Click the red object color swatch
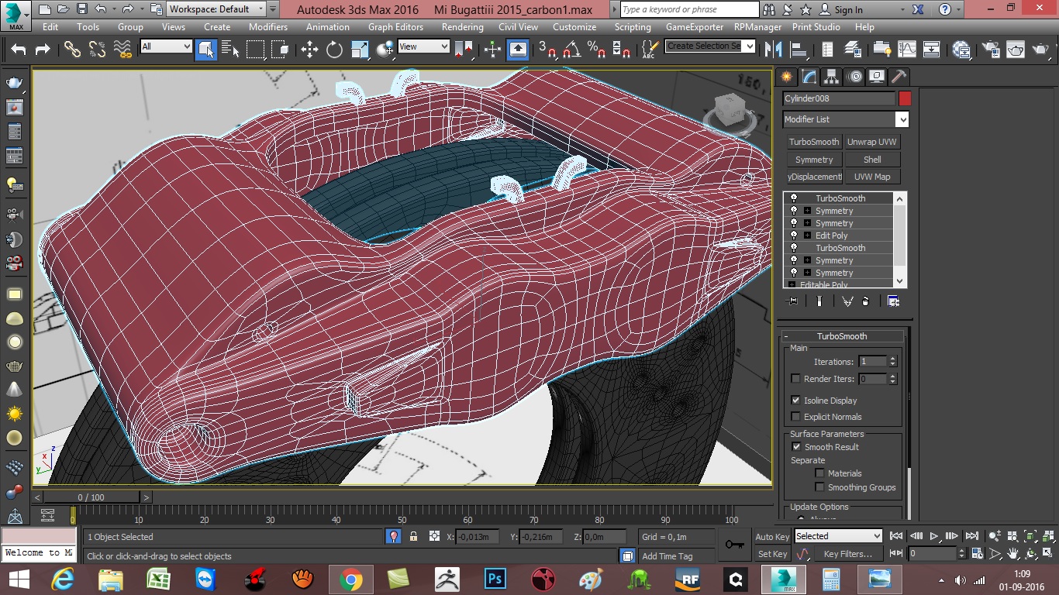Viewport: 1059px width, 595px height. pyautogui.click(x=905, y=98)
